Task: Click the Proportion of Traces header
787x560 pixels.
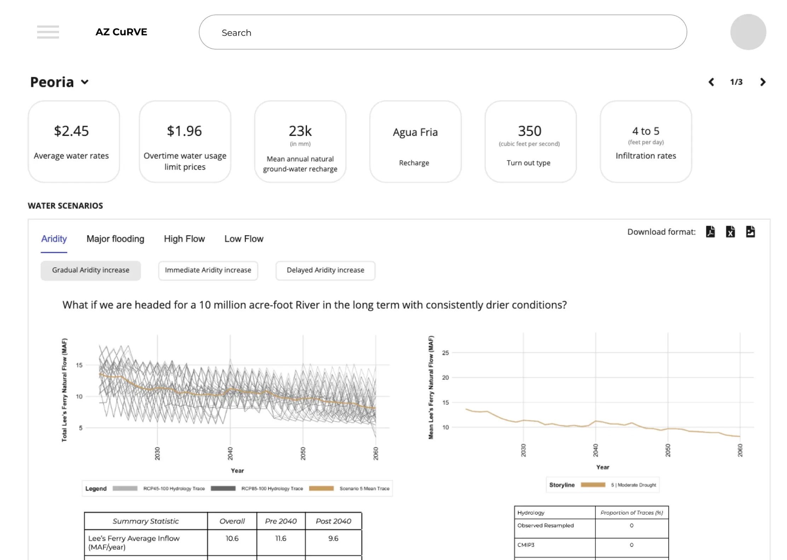Action: pos(632,513)
